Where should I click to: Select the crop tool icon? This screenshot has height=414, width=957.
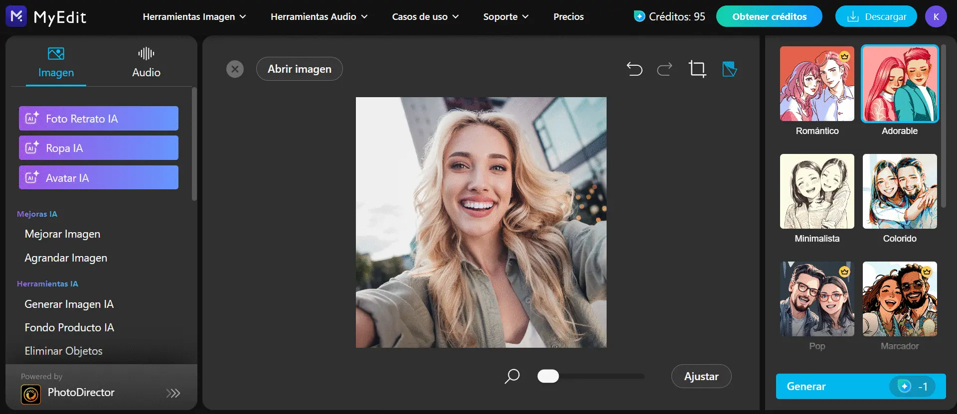[697, 69]
